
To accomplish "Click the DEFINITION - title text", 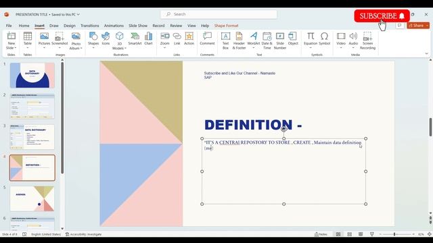I will point(253,125).
